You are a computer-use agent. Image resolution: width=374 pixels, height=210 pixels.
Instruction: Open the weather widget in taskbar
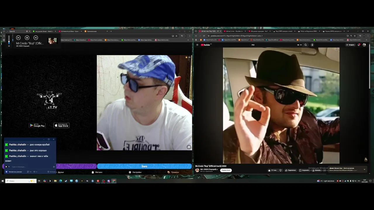click(x=326, y=181)
